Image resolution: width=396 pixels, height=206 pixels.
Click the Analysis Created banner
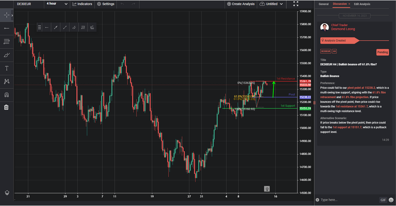click(x=340, y=40)
